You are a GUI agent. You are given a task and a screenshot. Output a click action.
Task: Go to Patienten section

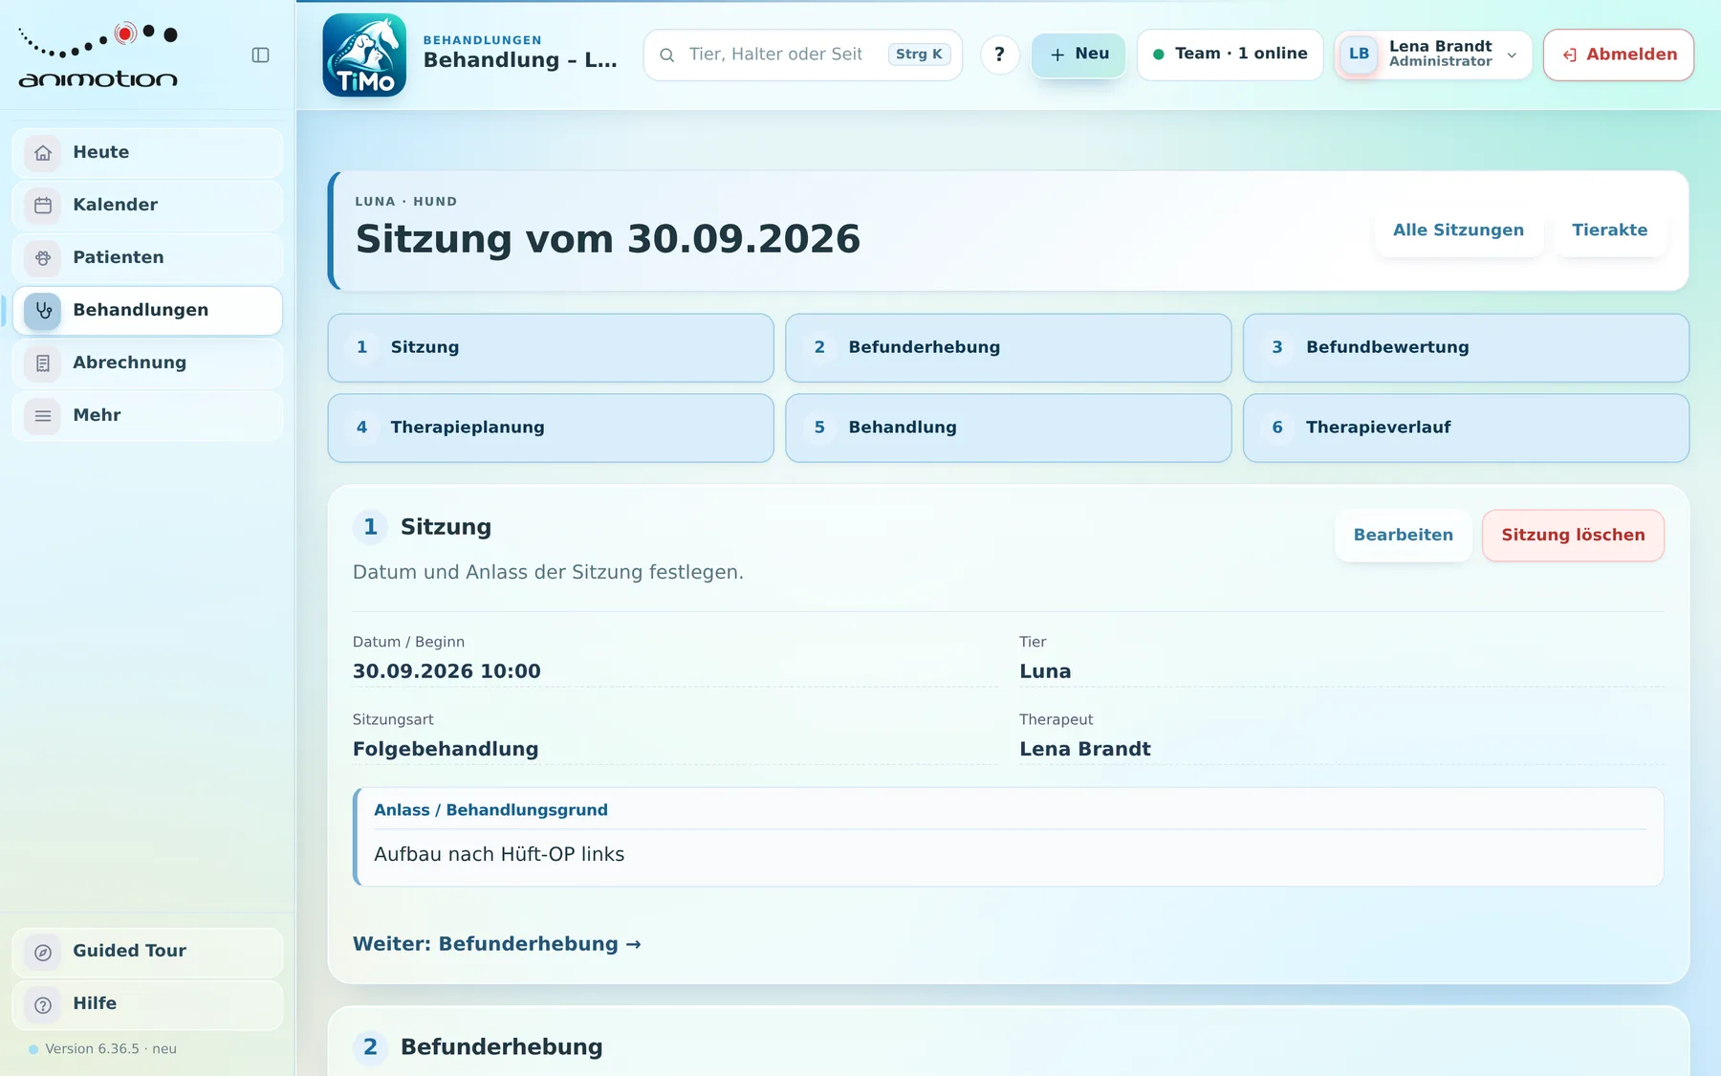(x=147, y=258)
